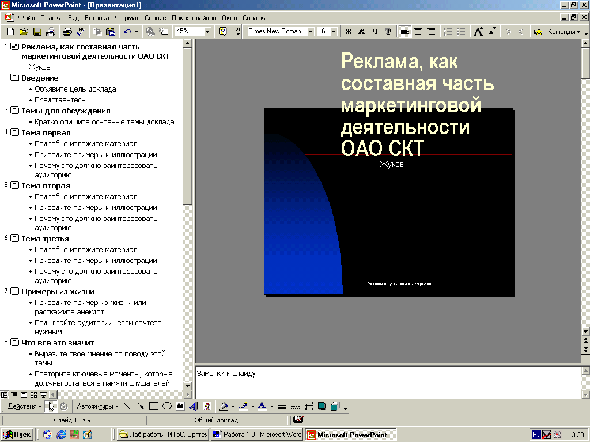Open a file with the folder icon
Viewport: 590px width, 442px height.
pyautogui.click(x=24, y=32)
